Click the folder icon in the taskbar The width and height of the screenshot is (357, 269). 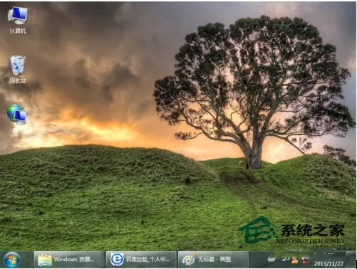point(45,260)
